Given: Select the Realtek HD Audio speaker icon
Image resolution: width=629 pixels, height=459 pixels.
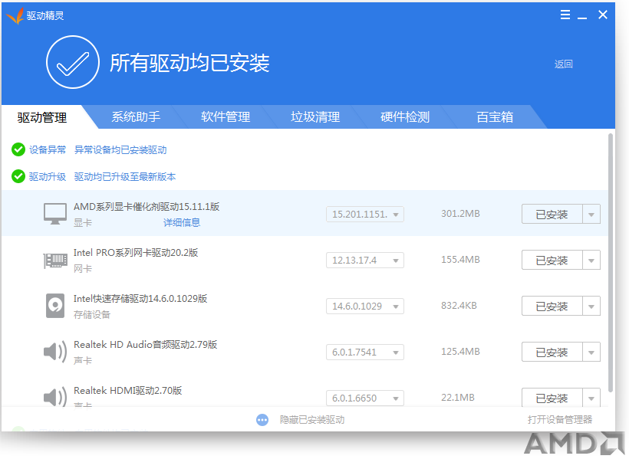Looking at the screenshot, I should coord(55,352).
